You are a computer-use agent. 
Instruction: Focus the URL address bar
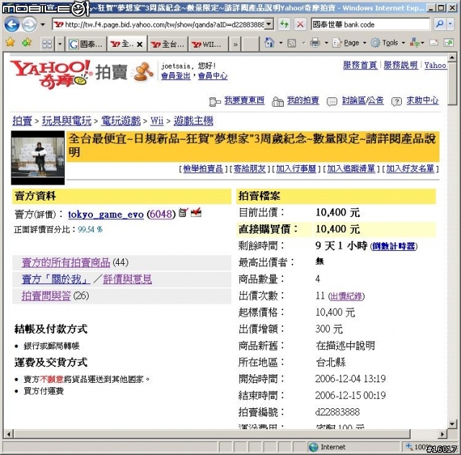(x=159, y=25)
